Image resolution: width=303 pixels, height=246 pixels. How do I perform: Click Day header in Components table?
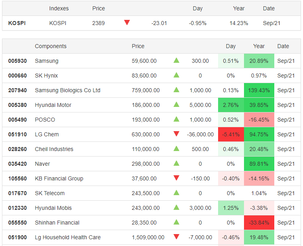point(231,46)
